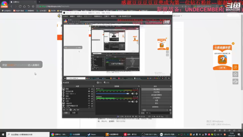Click 退出 button in controls
The width and height of the screenshot is (243, 137).
pos(156,103)
